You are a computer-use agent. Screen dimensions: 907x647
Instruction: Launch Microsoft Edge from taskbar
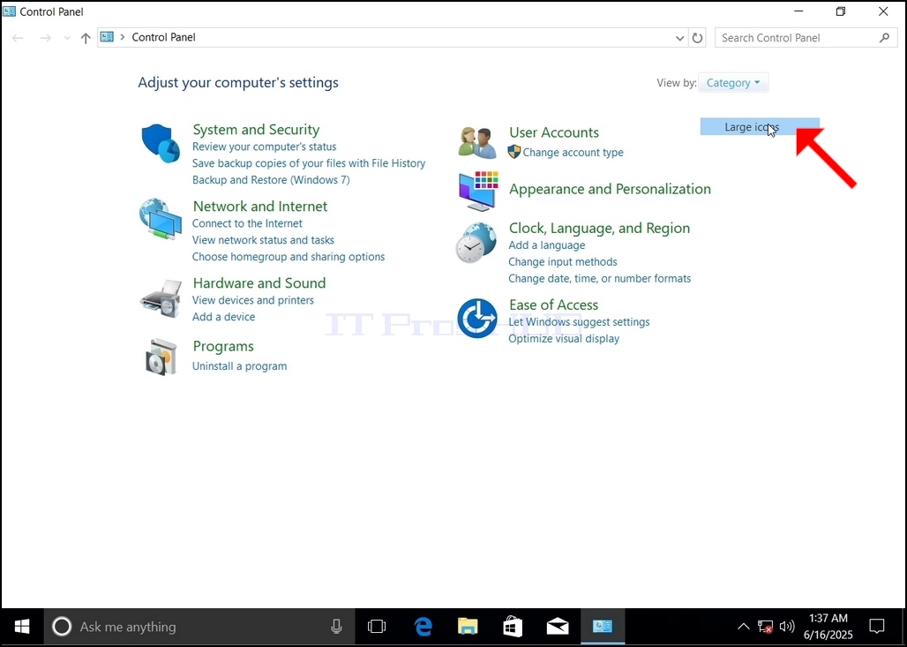[x=423, y=627]
